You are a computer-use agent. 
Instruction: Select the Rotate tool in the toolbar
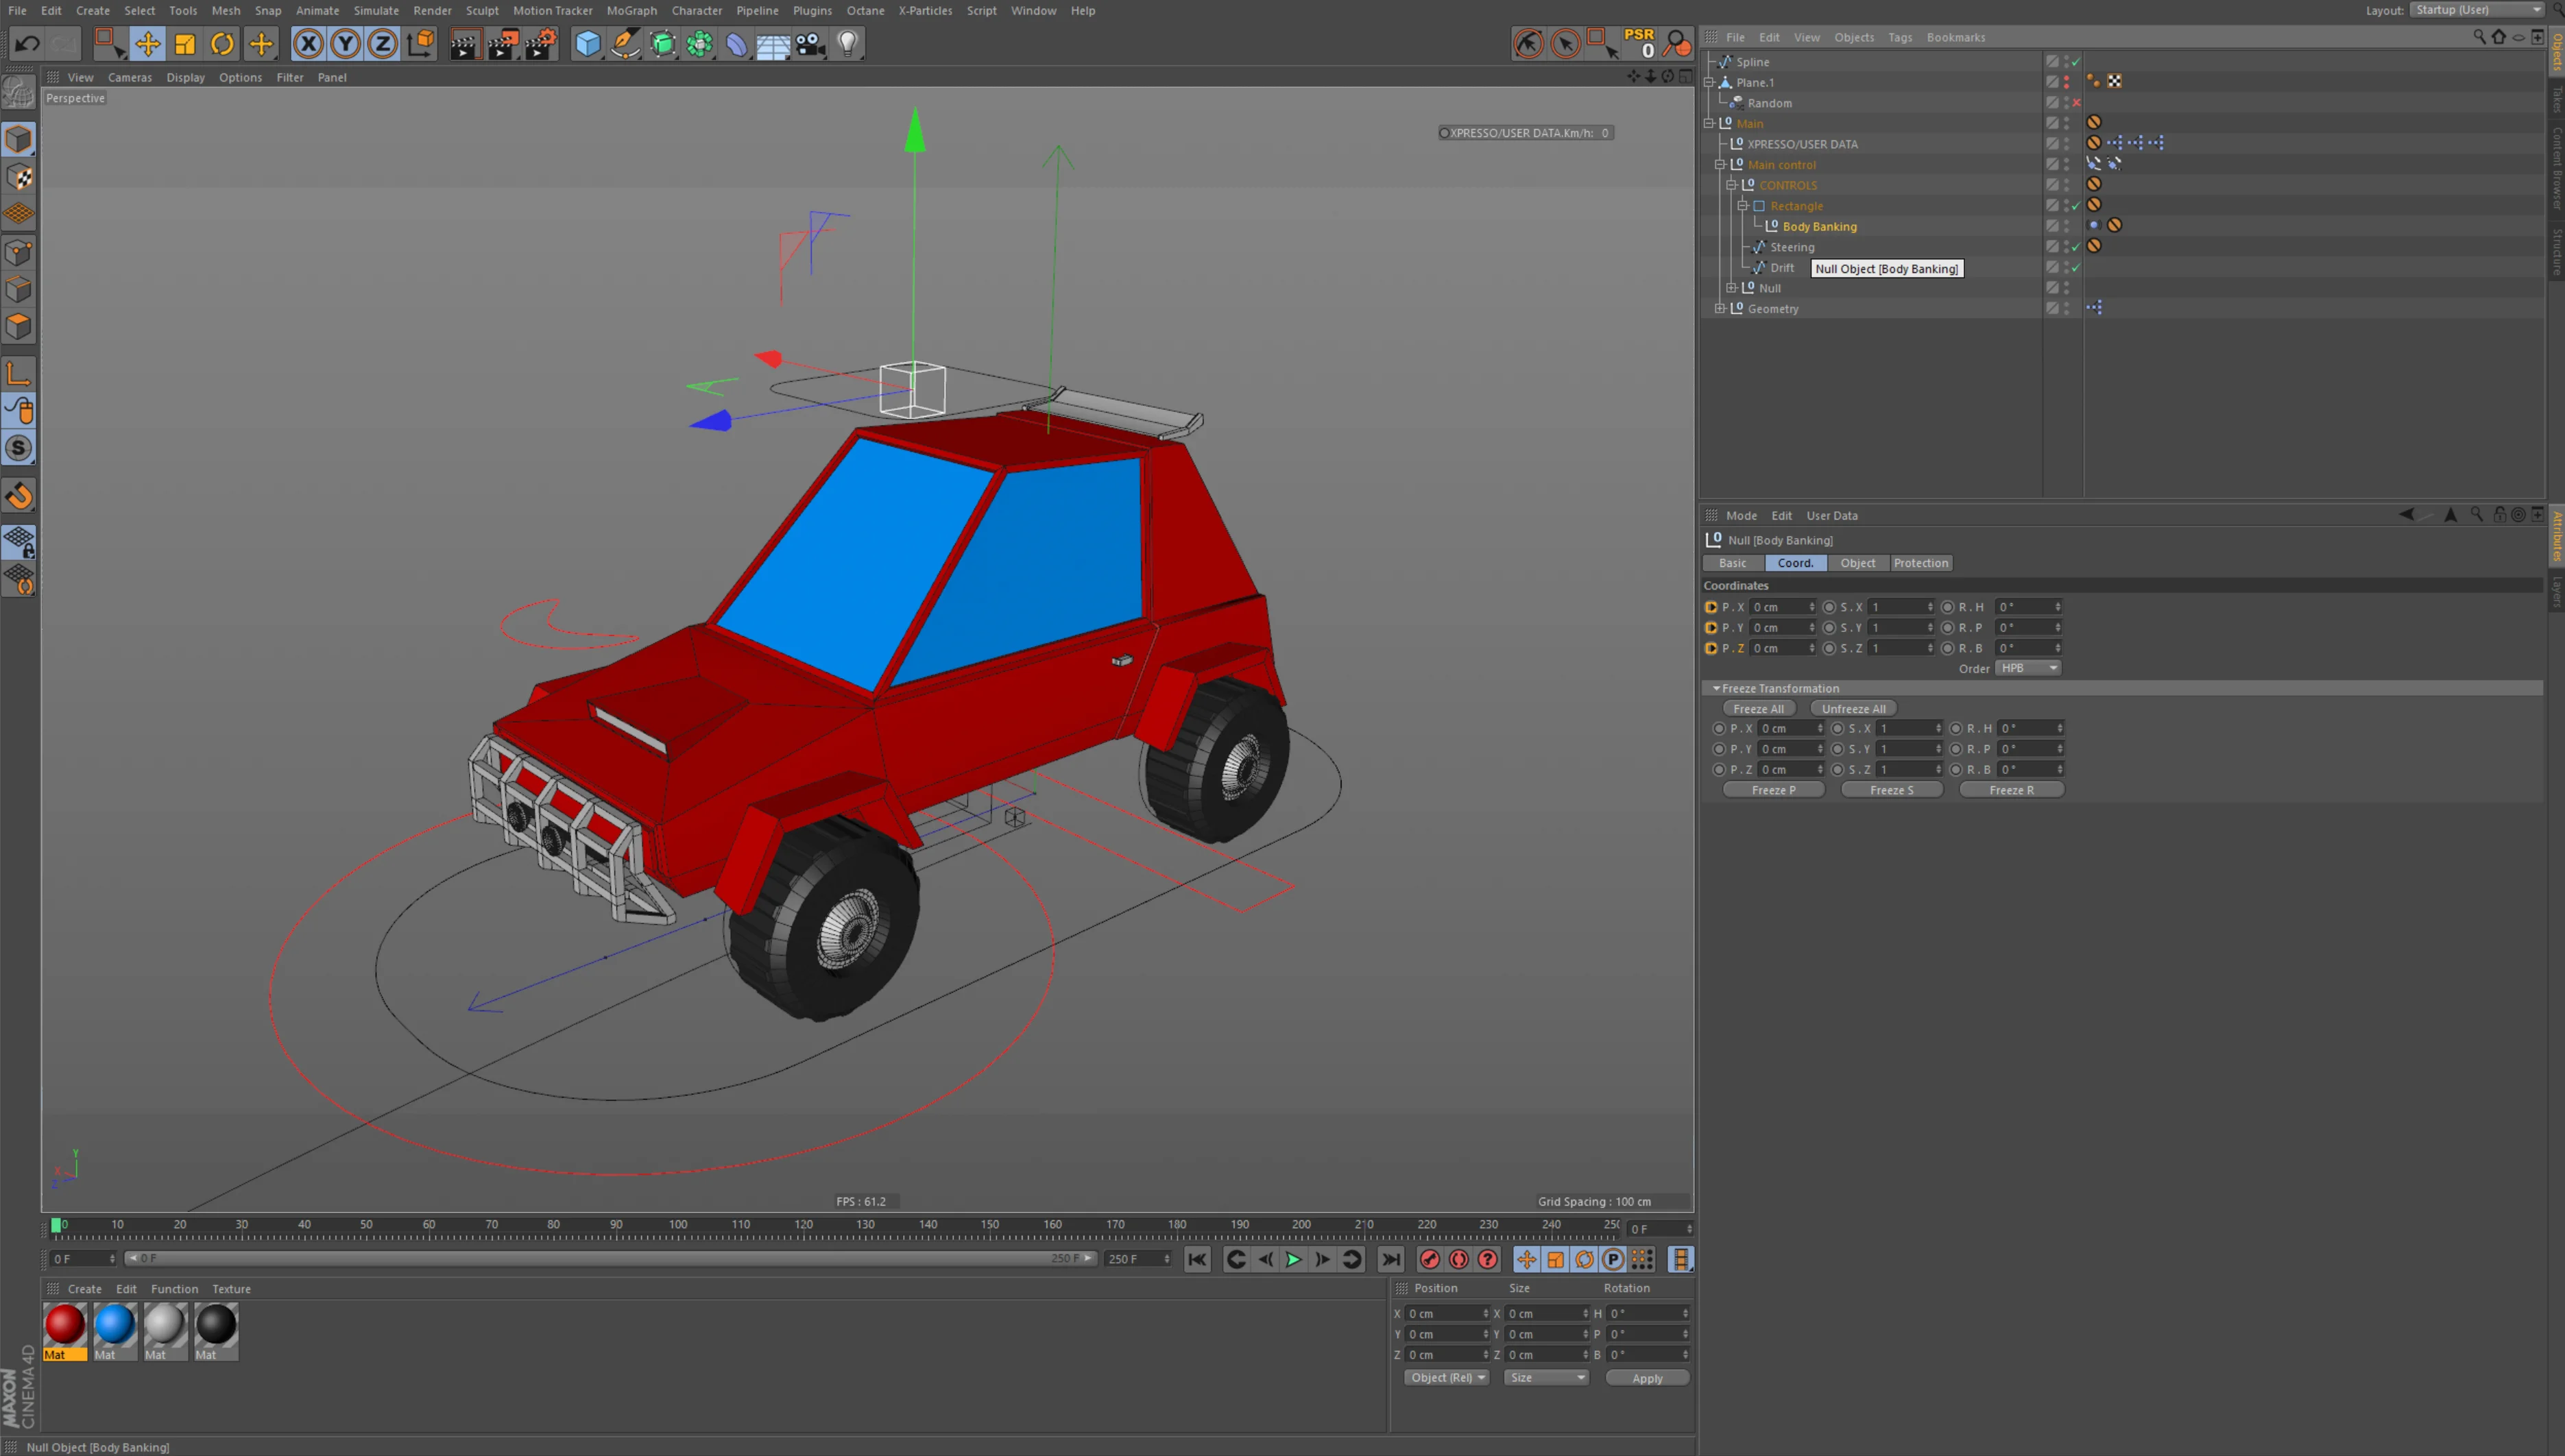[x=221, y=43]
